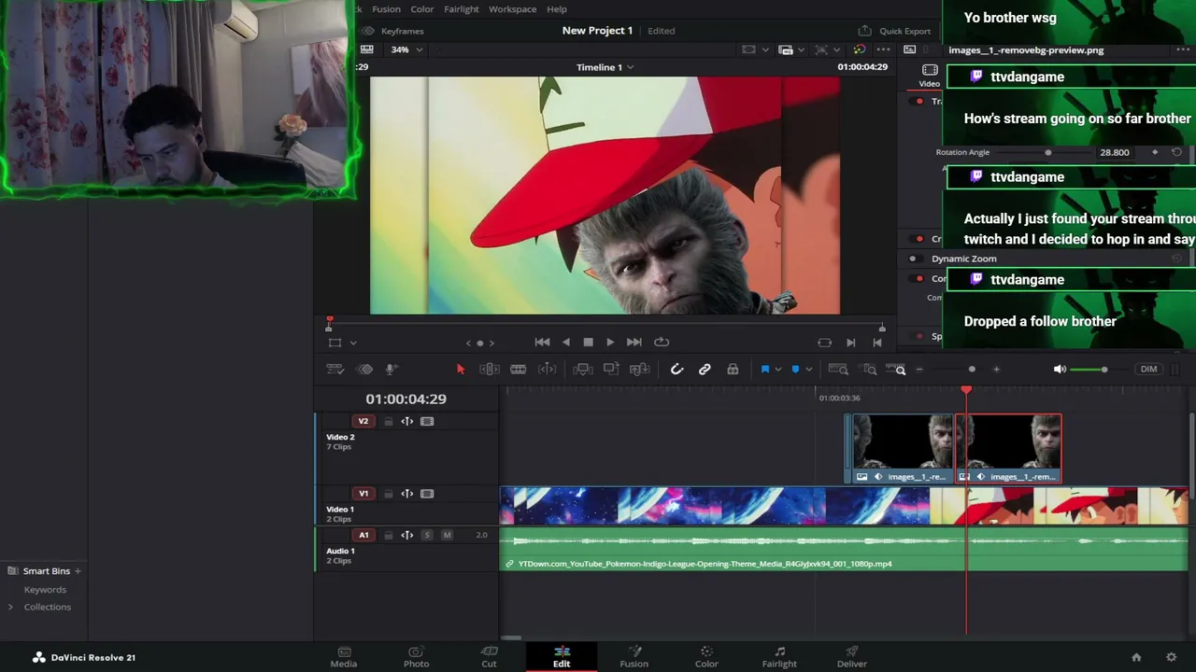Enable the Dynamic Zoom toggle

pos(913,259)
